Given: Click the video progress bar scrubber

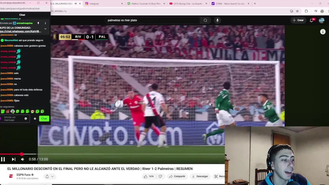Looking at the screenshot, I should pos(22,154).
